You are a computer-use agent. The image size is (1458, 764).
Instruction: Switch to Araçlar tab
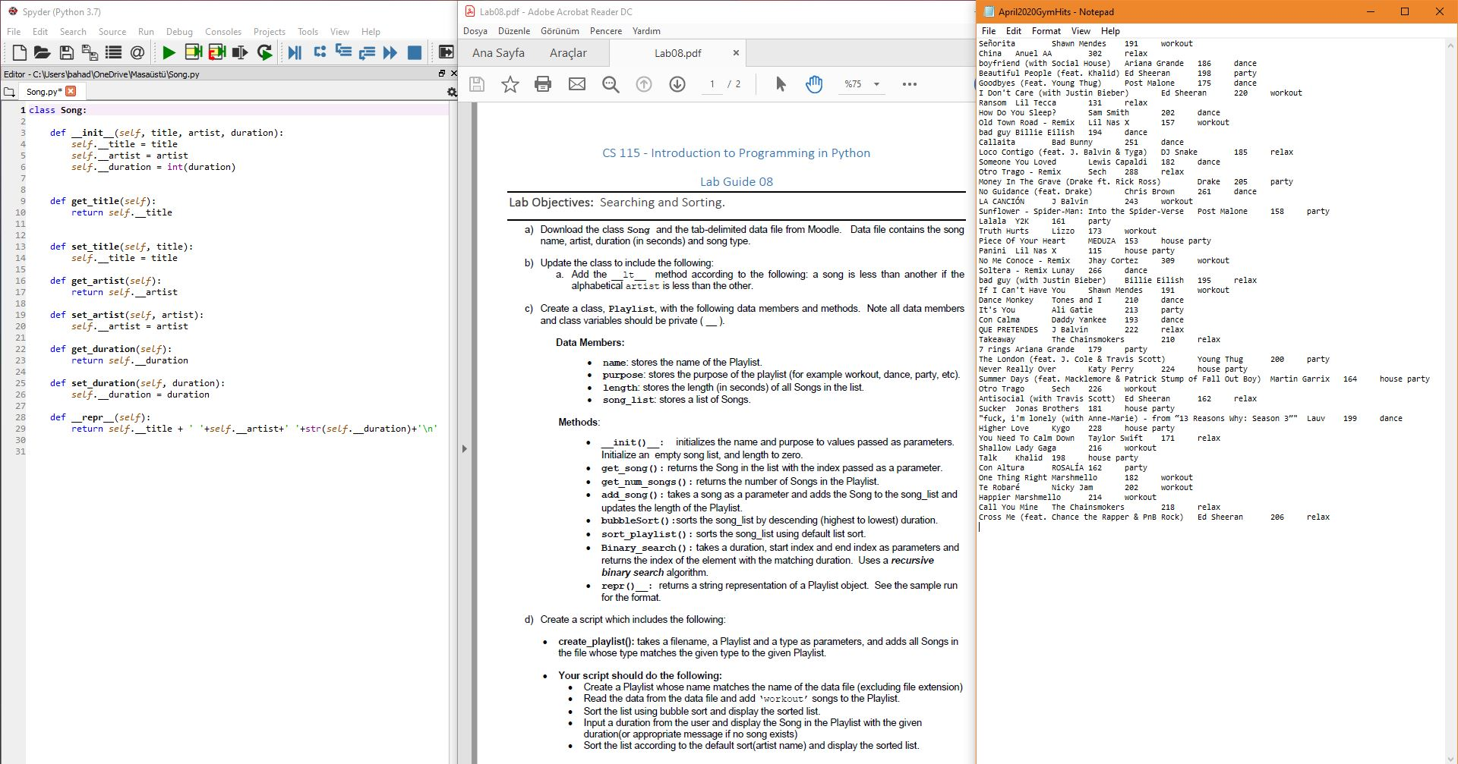[x=568, y=53]
